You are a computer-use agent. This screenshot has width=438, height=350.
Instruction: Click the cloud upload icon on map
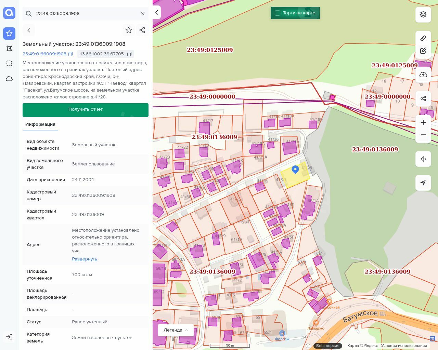pyautogui.click(x=423, y=75)
